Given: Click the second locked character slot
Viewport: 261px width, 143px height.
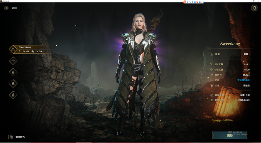Looking at the screenshot, I should (13, 84).
